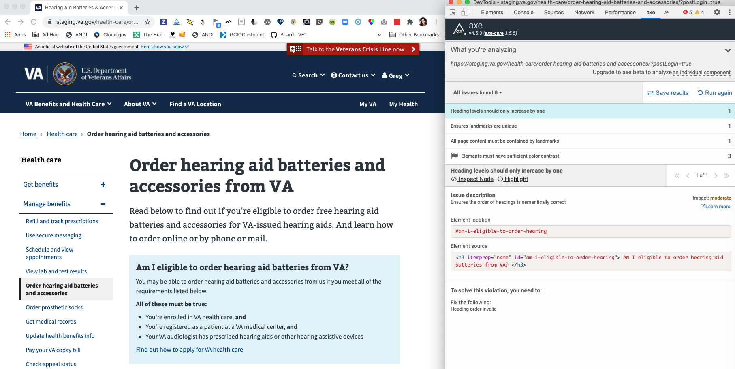Collapse Manage benefits with the minus icon
Viewport: 735px width, 369px height.
click(x=103, y=204)
